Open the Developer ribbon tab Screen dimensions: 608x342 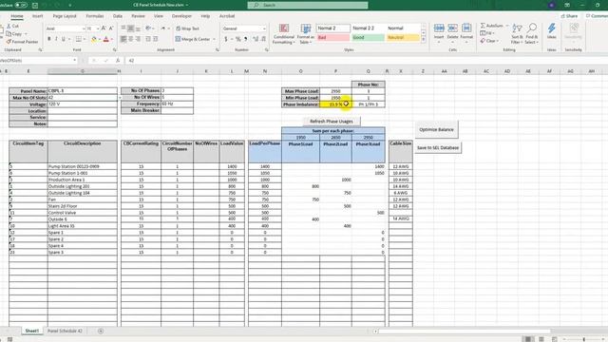pyautogui.click(x=181, y=16)
